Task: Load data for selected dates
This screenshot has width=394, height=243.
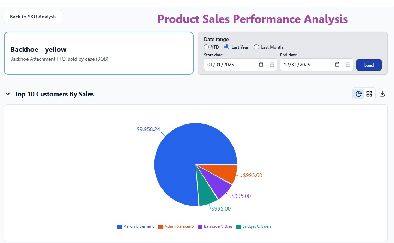Action: pos(369,65)
